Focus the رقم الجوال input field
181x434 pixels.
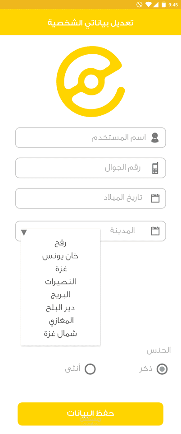coord(90,168)
